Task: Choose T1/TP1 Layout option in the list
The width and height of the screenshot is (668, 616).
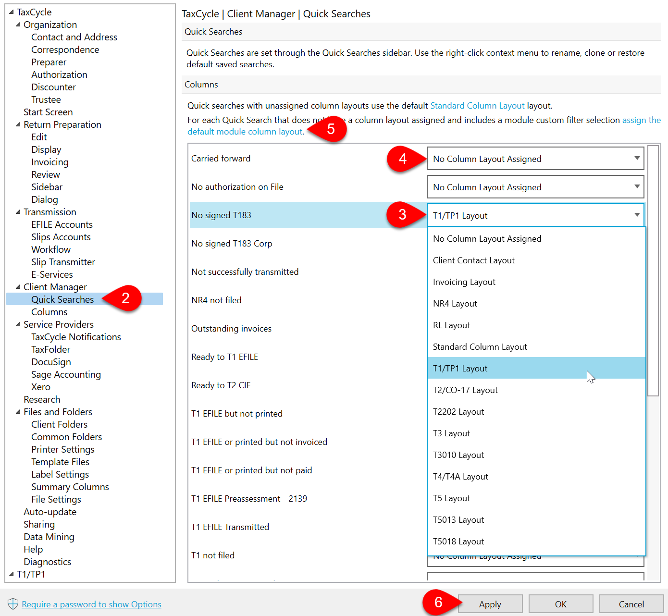Action: point(536,369)
